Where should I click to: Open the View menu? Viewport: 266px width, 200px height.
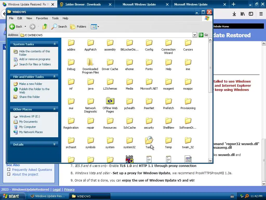coord(29,18)
